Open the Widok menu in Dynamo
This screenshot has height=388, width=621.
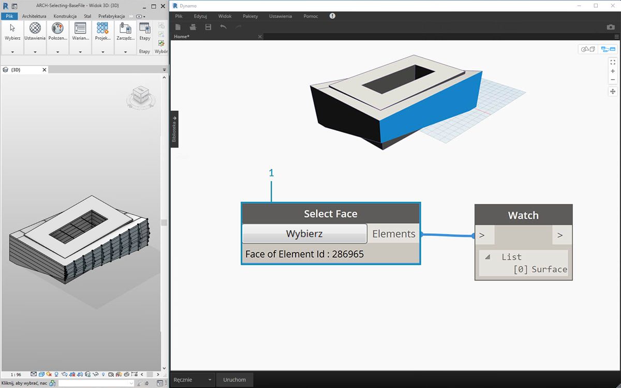pyautogui.click(x=225, y=16)
